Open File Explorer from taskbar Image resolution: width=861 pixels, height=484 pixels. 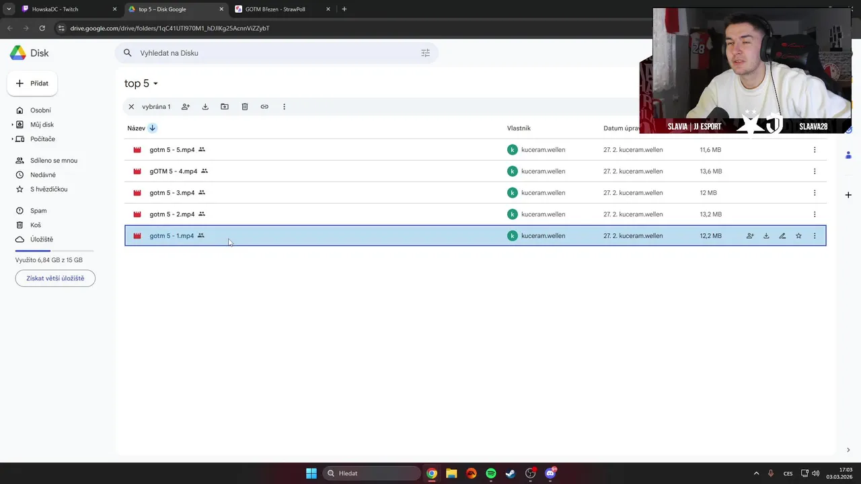point(451,473)
